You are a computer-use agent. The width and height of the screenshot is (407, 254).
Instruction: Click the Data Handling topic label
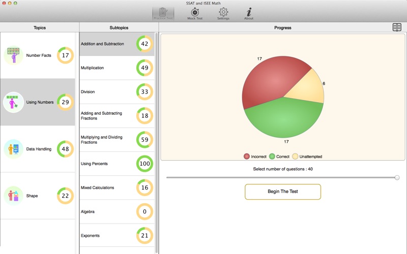pyautogui.click(x=39, y=149)
